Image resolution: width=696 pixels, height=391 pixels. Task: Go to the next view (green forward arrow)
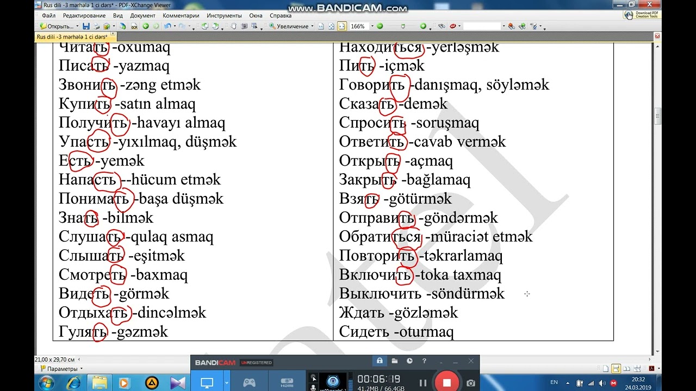[156, 26]
